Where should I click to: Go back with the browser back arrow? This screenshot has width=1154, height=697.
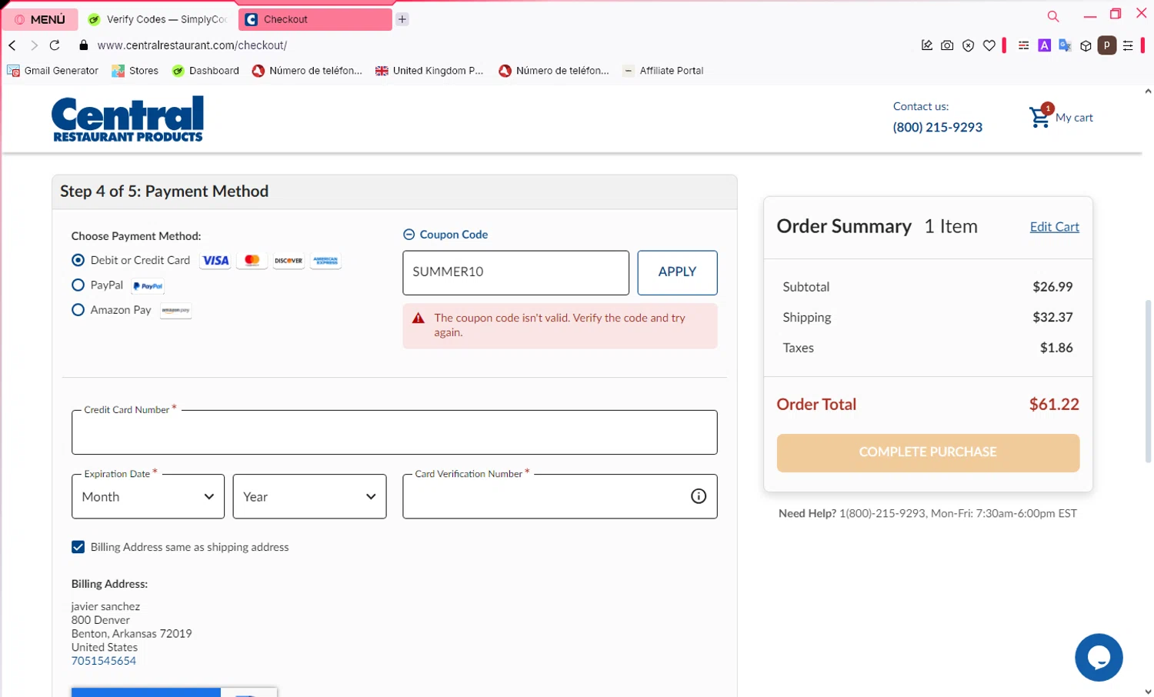12,45
